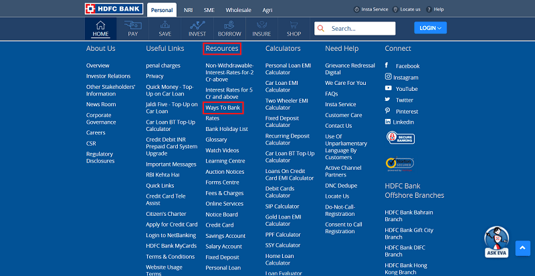Viewport: 535px width, 276px height.
Task: Open the Home navigation icon
Action: pyautogui.click(x=100, y=25)
